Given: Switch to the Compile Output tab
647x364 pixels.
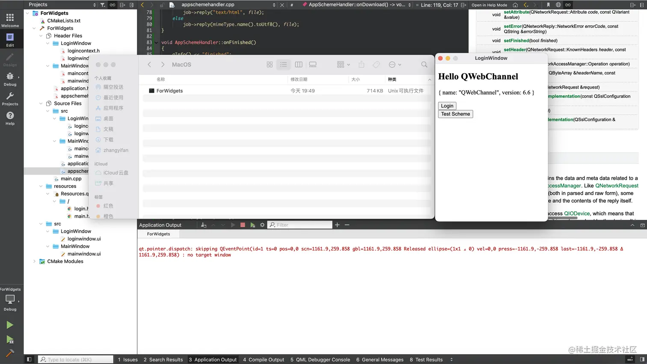Looking at the screenshot, I should [x=263, y=359].
